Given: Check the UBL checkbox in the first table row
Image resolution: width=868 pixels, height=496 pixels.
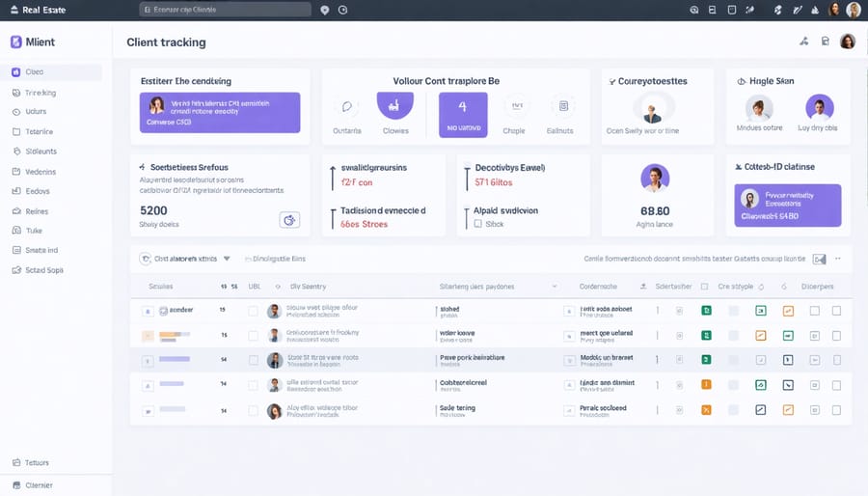Looking at the screenshot, I should 253,311.
